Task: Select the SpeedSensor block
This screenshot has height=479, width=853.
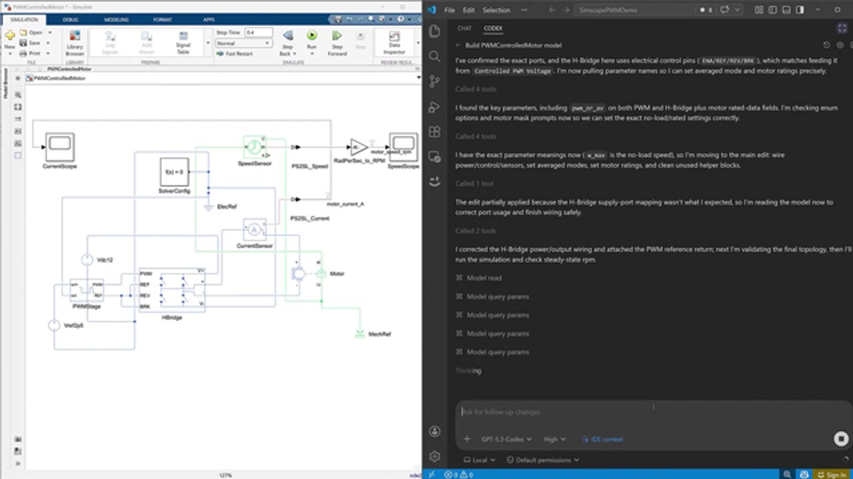Action: click(x=254, y=146)
